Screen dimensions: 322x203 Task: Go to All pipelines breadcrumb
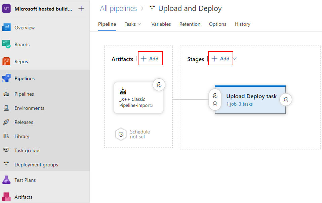(x=118, y=9)
